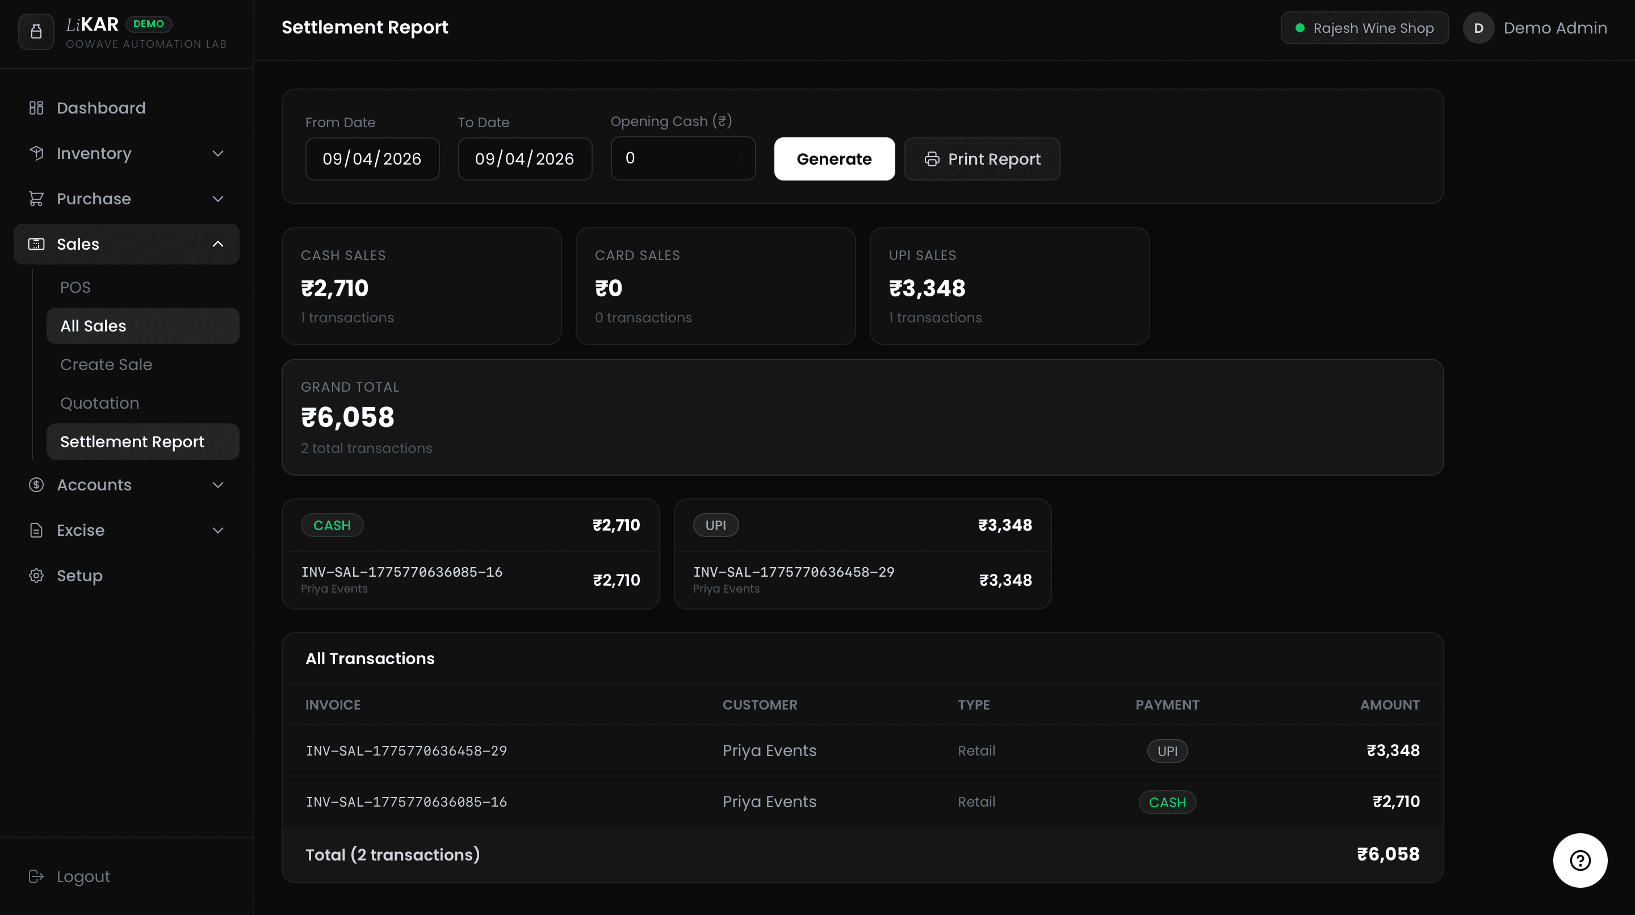Click the Print Report button

click(x=982, y=158)
